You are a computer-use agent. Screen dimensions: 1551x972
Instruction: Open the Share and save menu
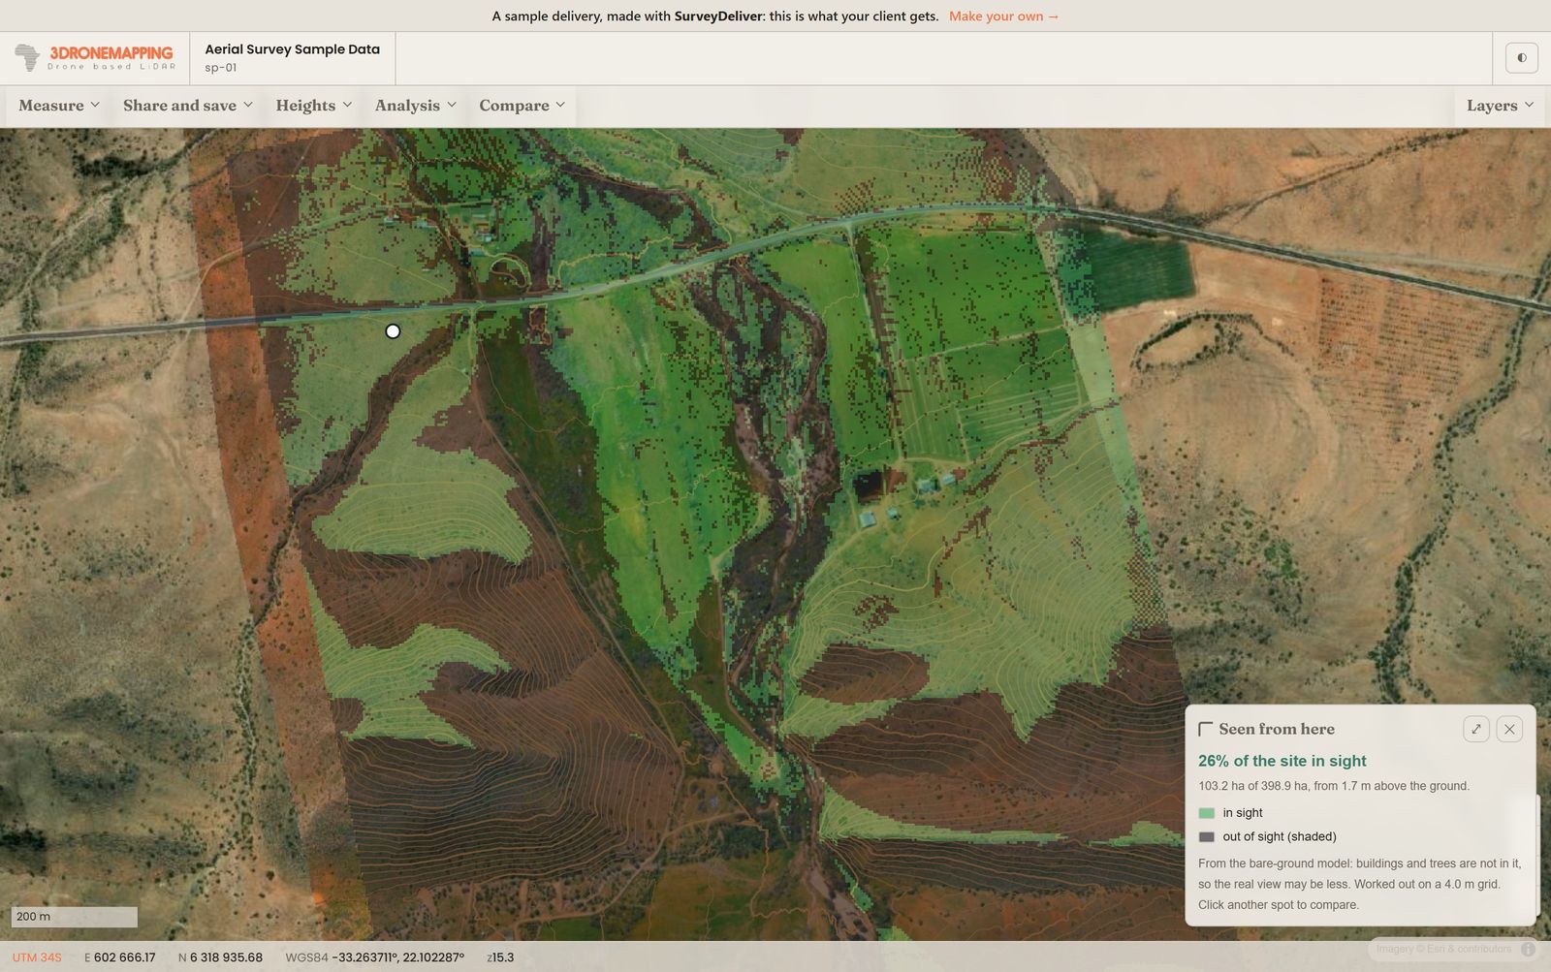point(188,106)
